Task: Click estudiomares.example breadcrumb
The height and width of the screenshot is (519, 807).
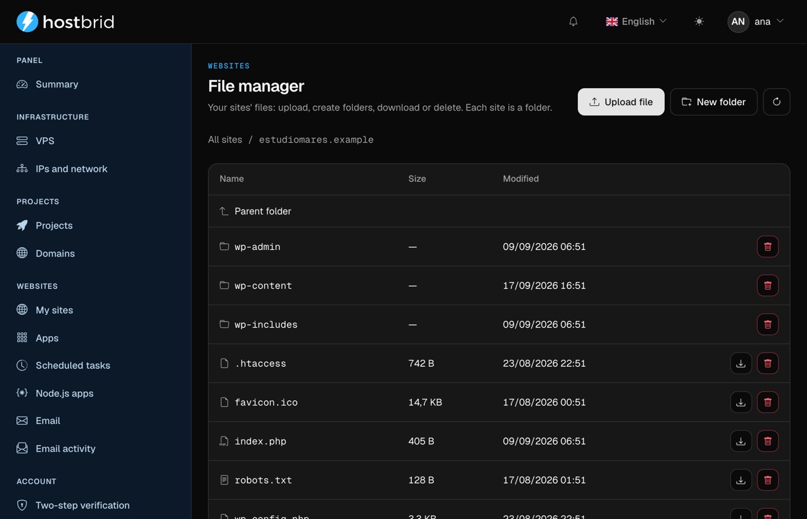Action: coord(316,140)
